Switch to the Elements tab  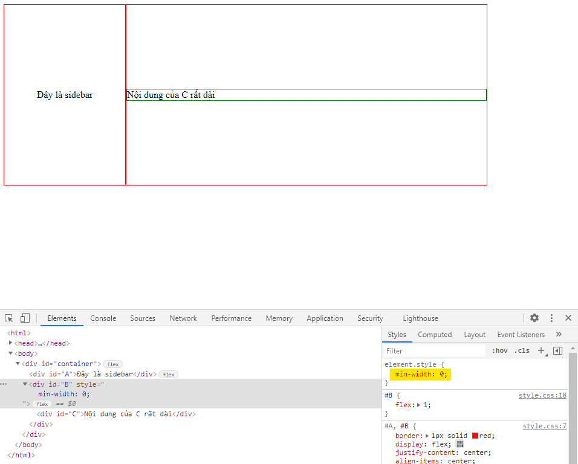tap(62, 318)
